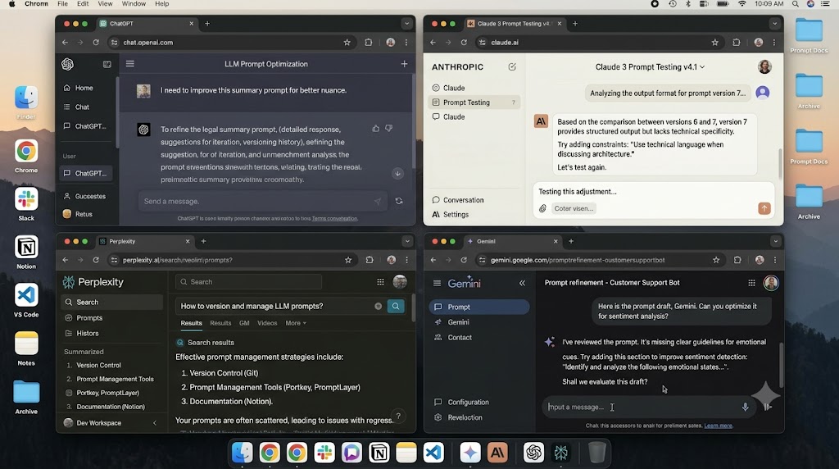Image resolution: width=839 pixels, height=469 pixels.
Task: Open Histors in the Perplexity sidebar
Action: pos(87,333)
